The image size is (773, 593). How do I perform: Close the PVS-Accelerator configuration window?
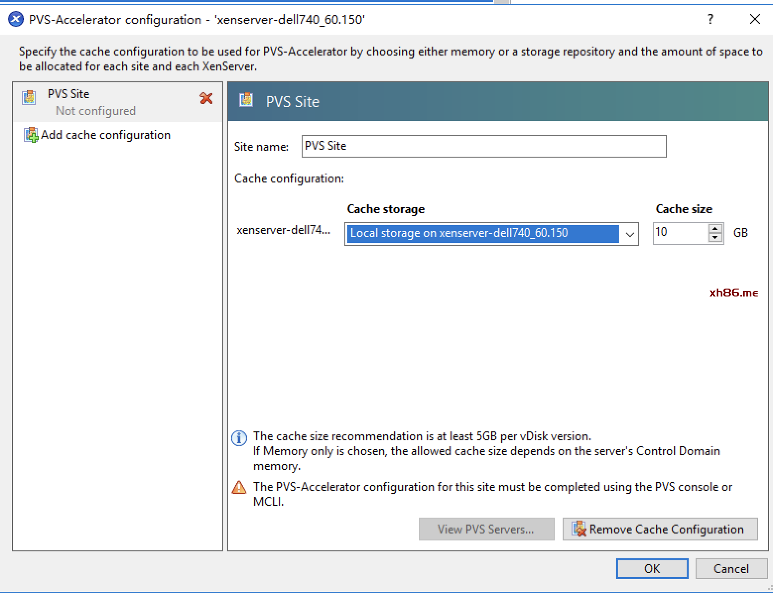tap(755, 19)
